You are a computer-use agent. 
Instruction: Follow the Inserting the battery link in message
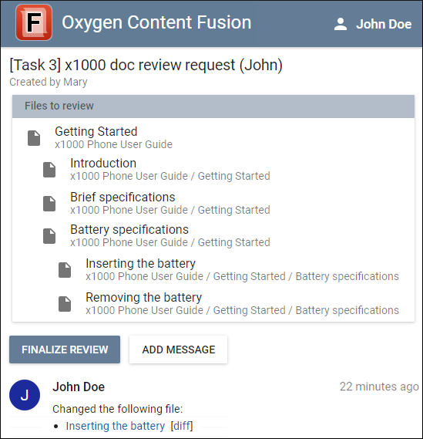tap(115, 426)
